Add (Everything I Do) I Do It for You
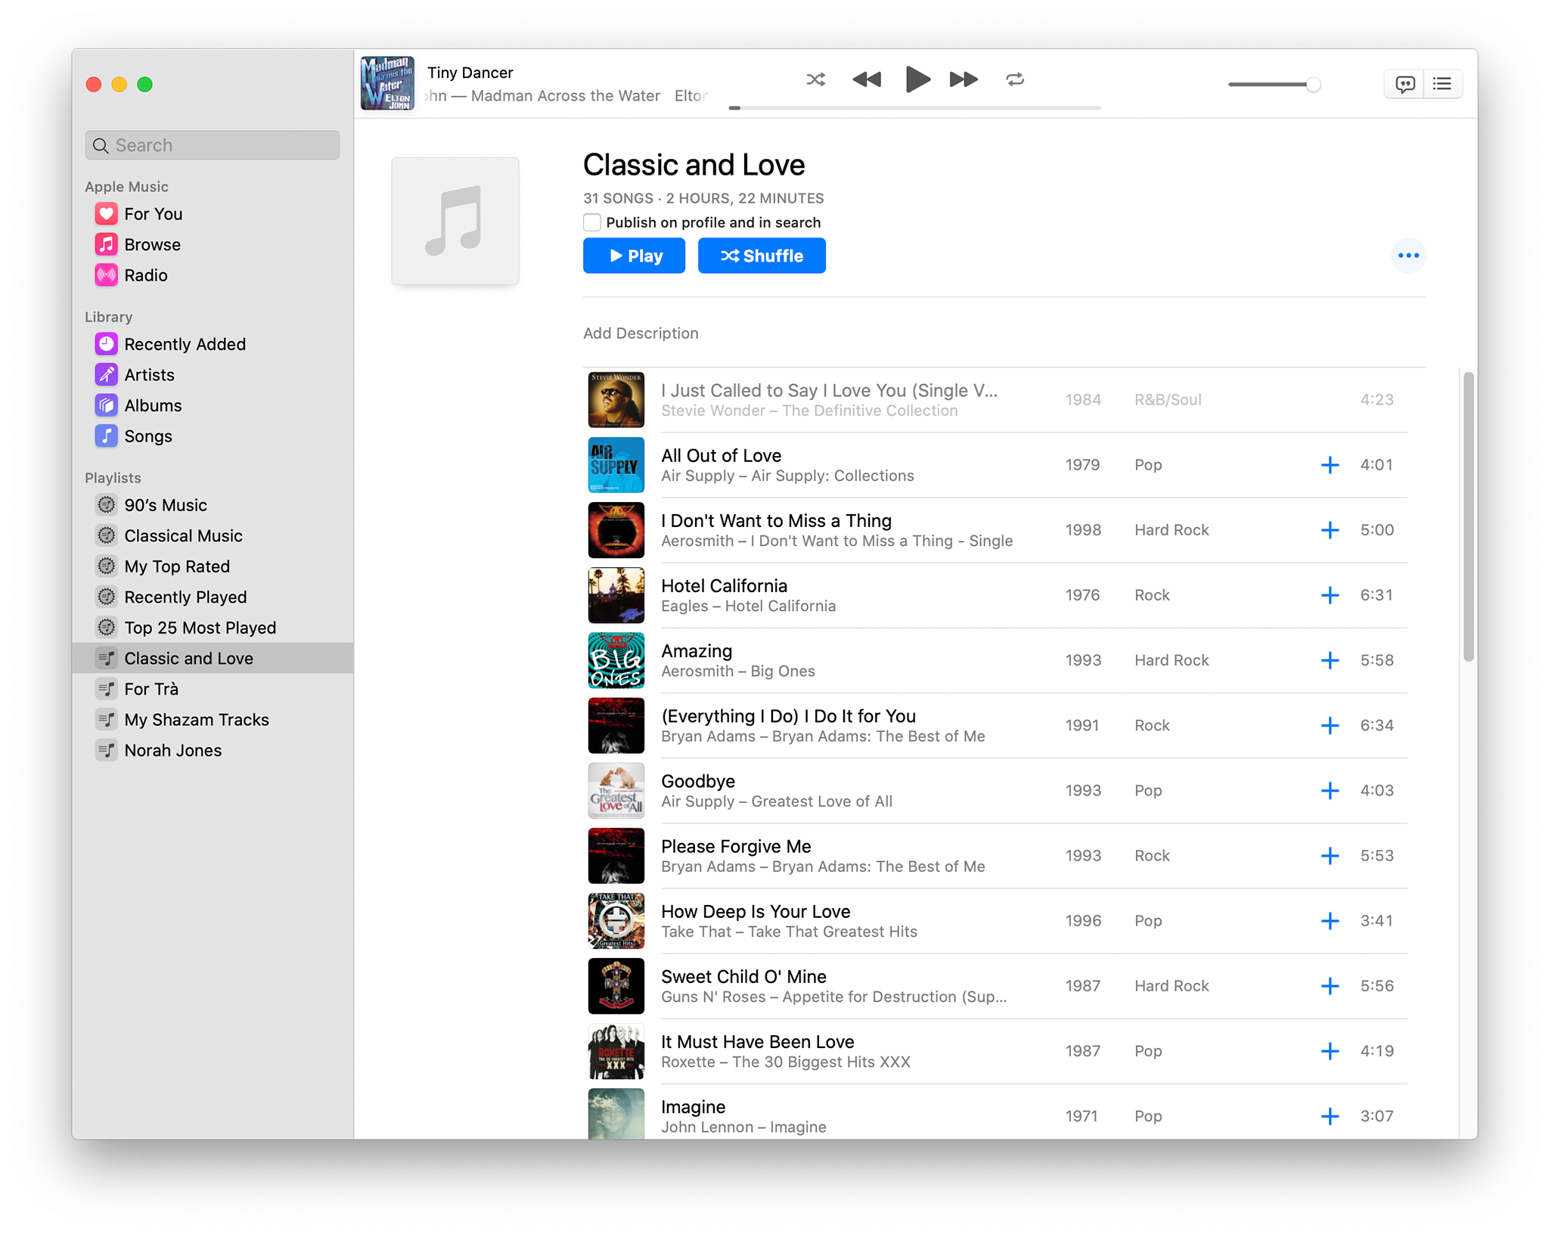Screen dimensions: 1549x1234 click(x=1330, y=726)
